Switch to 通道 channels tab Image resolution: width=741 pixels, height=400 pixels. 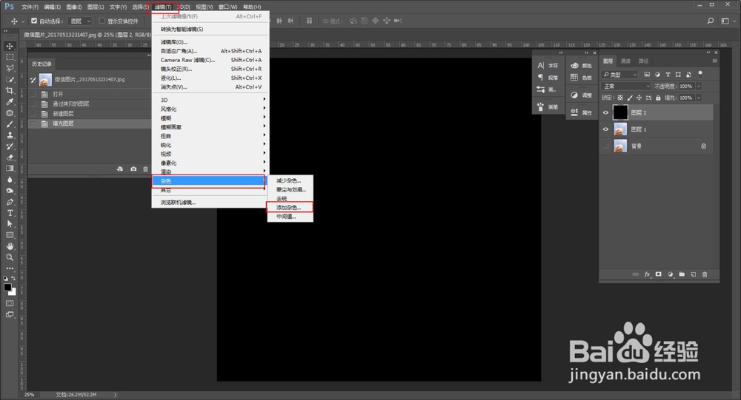tap(625, 61)
